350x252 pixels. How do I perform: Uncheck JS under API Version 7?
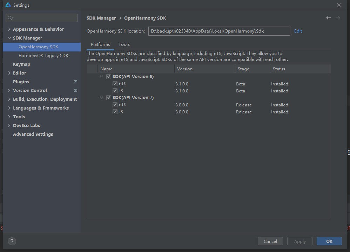coord(115,112)
